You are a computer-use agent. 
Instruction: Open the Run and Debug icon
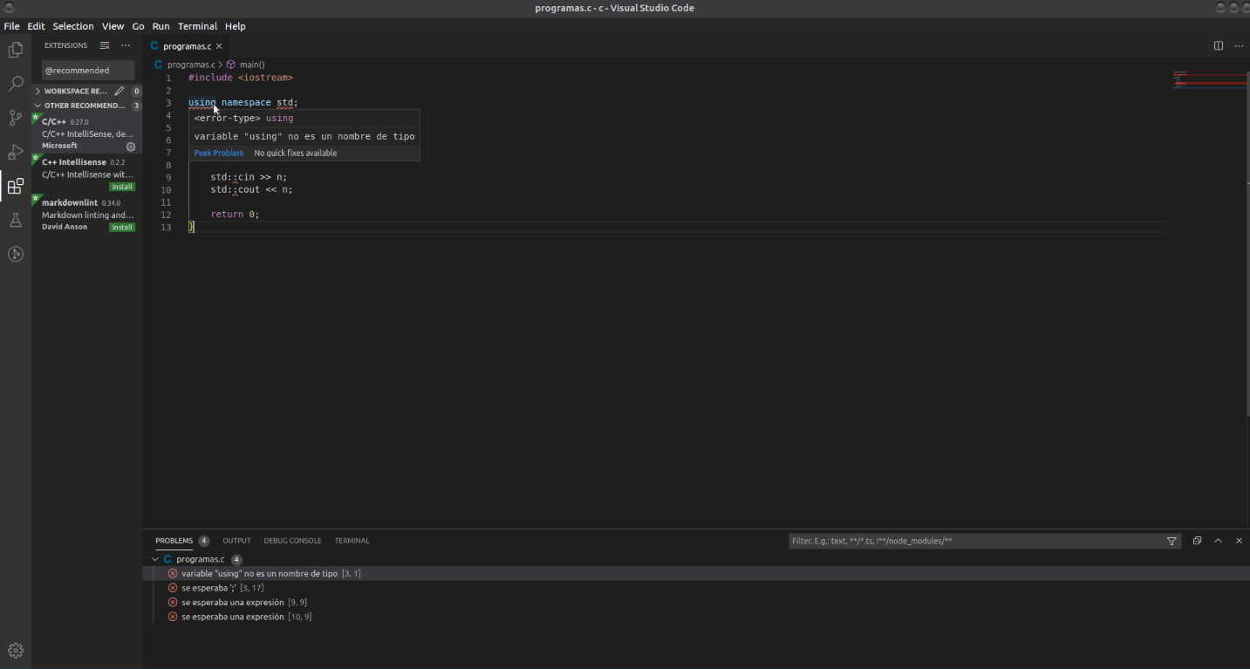15,152
